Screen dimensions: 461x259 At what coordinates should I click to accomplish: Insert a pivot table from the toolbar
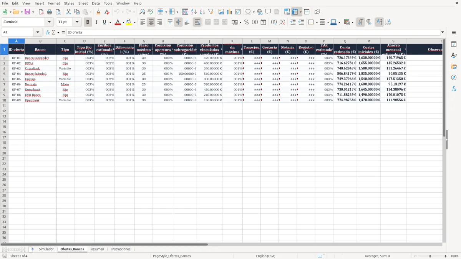point(238,12)
